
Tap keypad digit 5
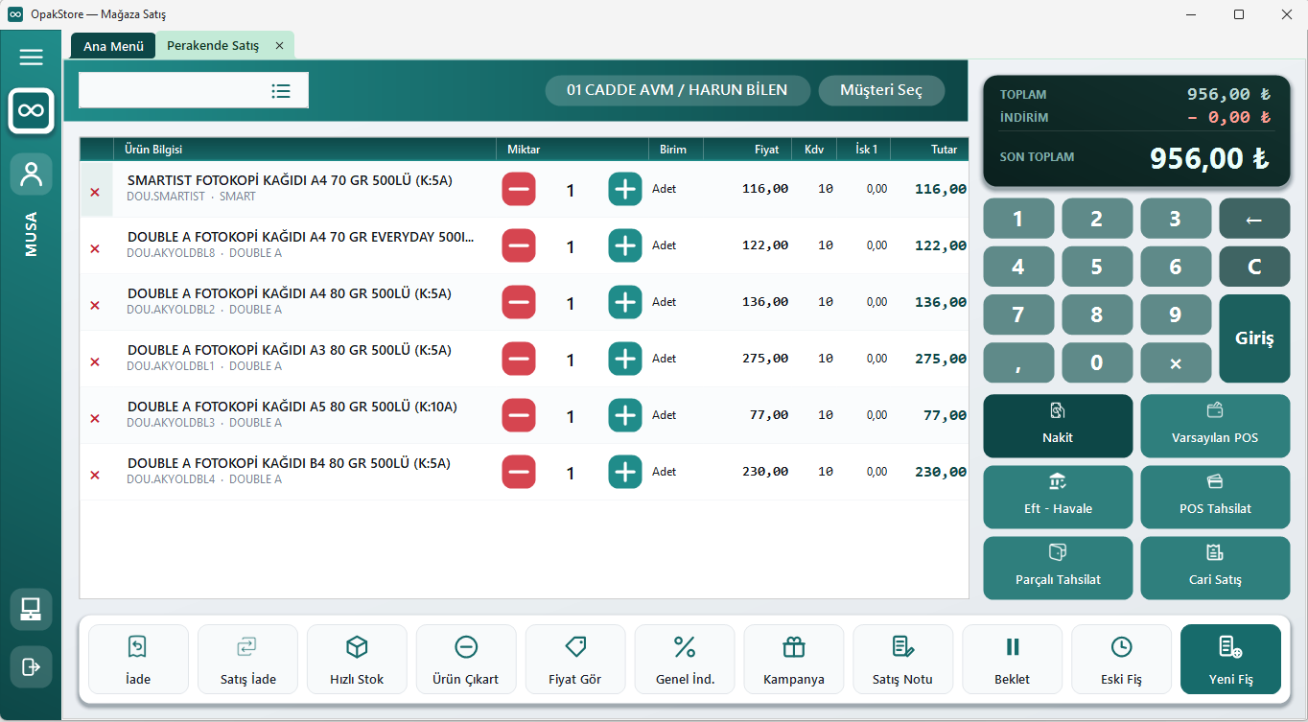coord(1097,267)
